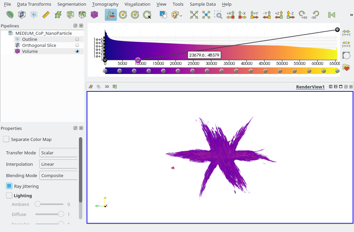The height and width of the screenshot is (232, 354).
Task: Open the Tomography menu
Action: point(105,4)
